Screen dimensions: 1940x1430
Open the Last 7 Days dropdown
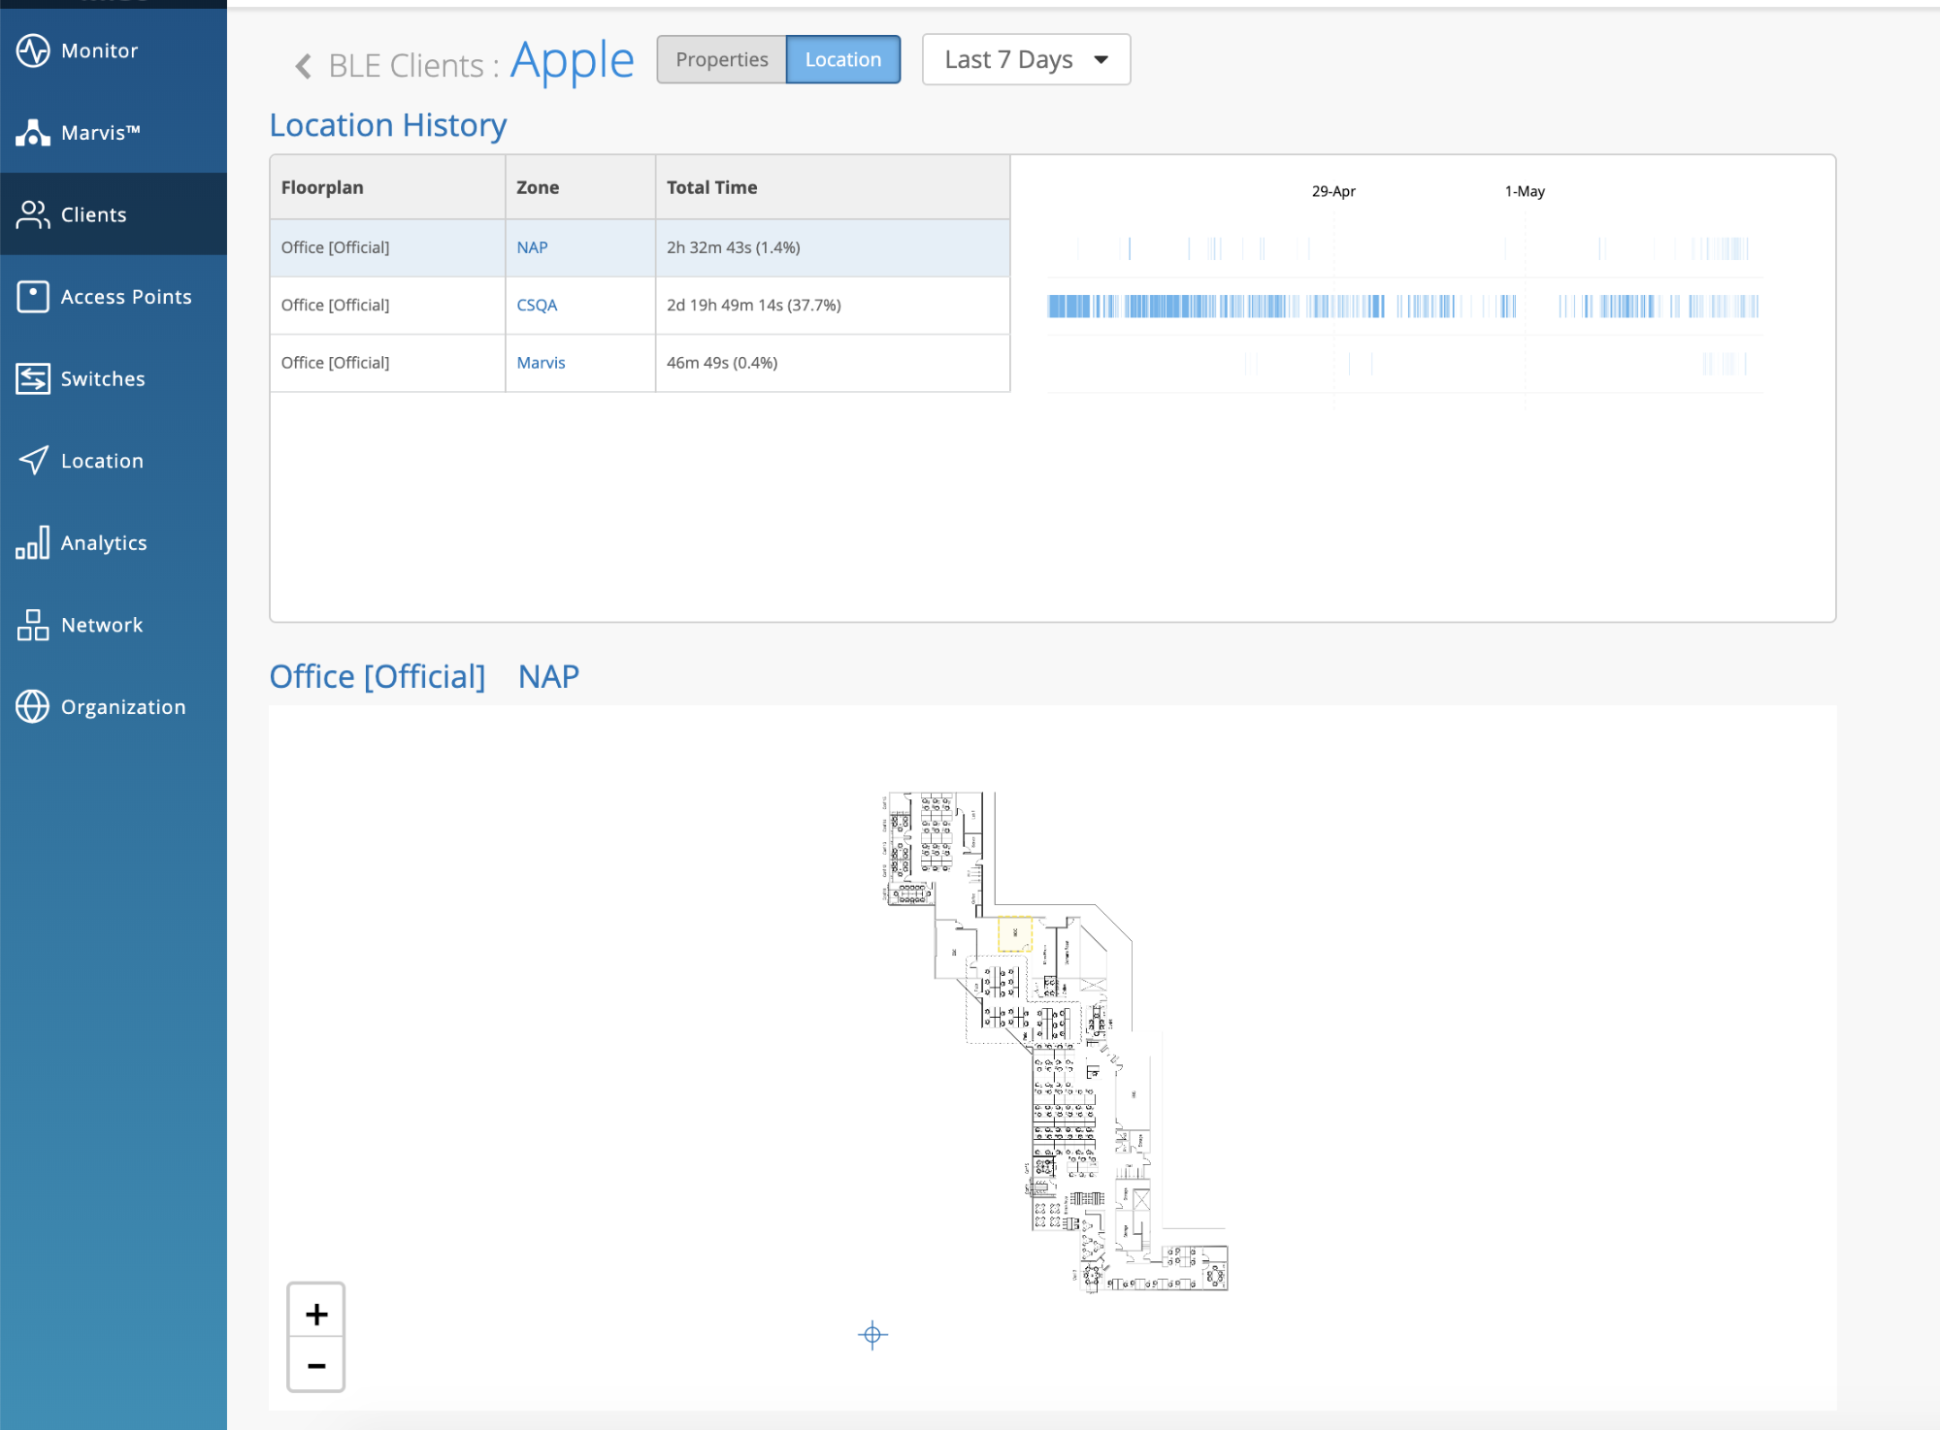coord(1026,60)
